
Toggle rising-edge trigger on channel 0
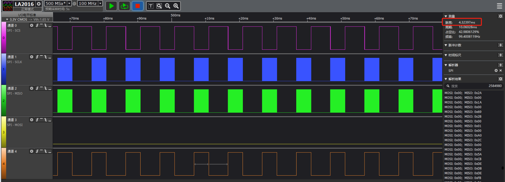pos(37,26)
